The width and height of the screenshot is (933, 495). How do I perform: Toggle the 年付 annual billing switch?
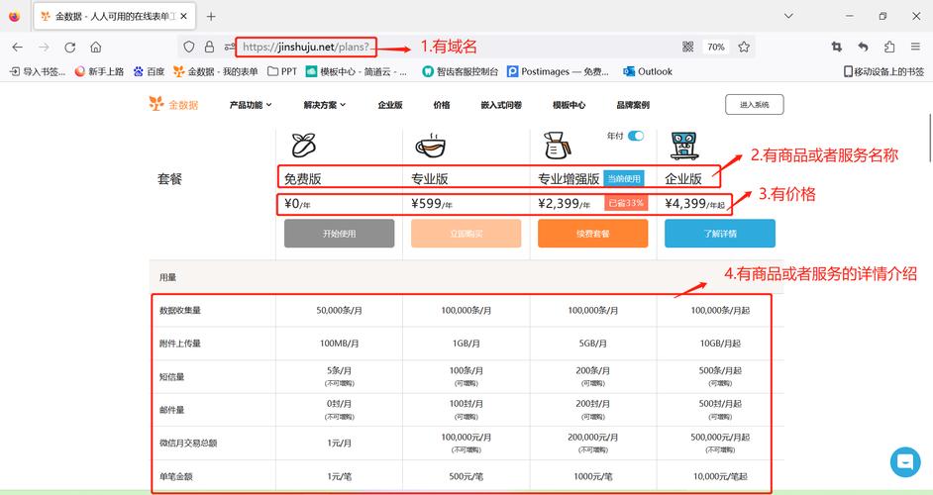(636, 136)
